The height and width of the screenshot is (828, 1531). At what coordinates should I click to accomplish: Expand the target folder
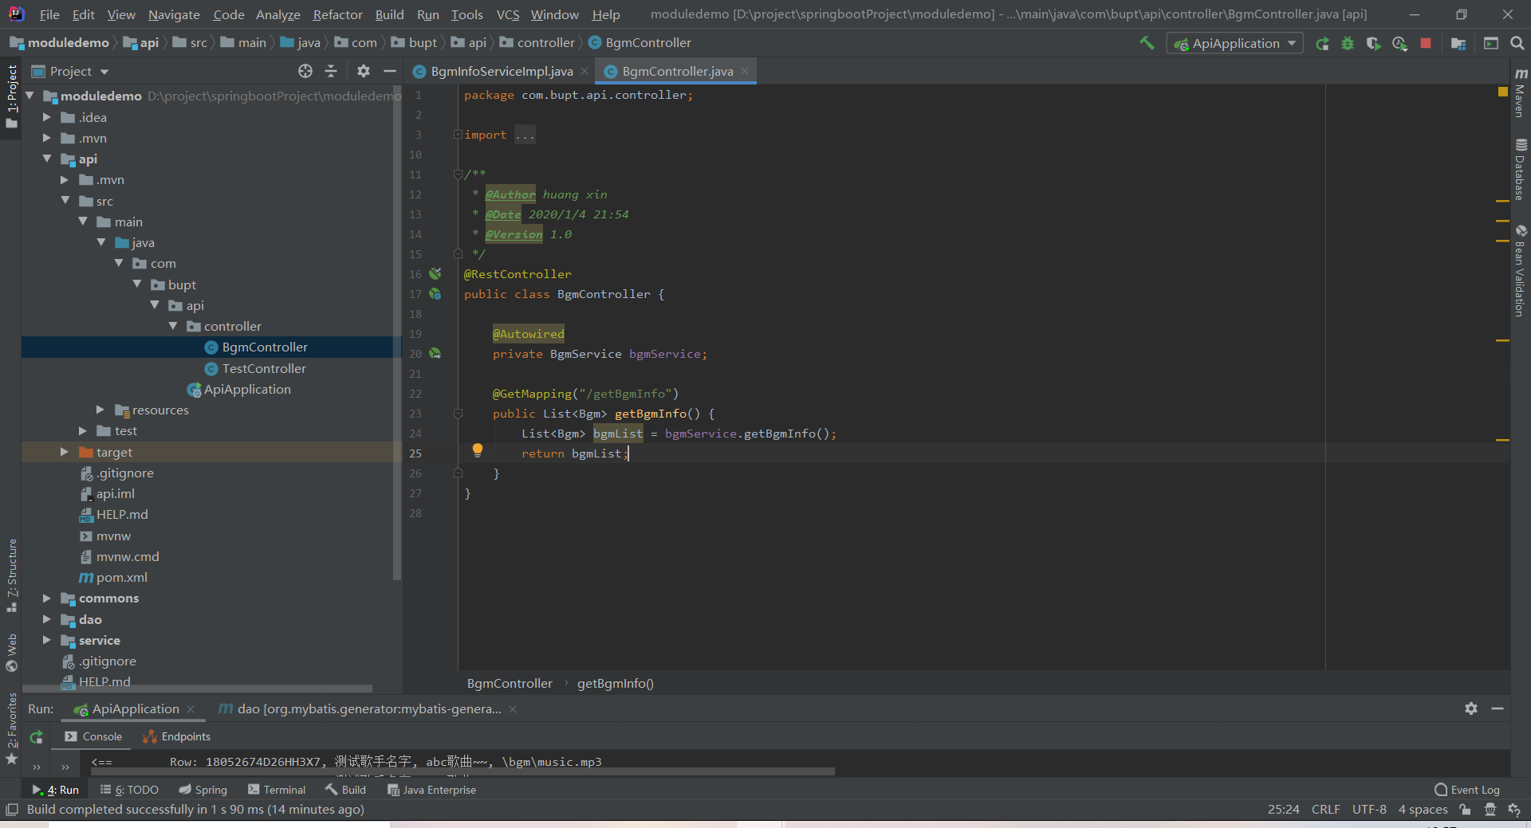(x=65, y=452)
